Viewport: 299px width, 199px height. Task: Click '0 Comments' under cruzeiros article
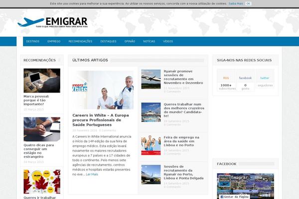pos(172,125)
